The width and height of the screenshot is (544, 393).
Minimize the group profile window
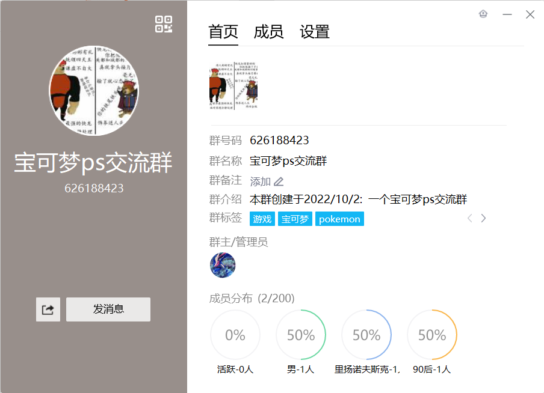[x=507, y=14]
